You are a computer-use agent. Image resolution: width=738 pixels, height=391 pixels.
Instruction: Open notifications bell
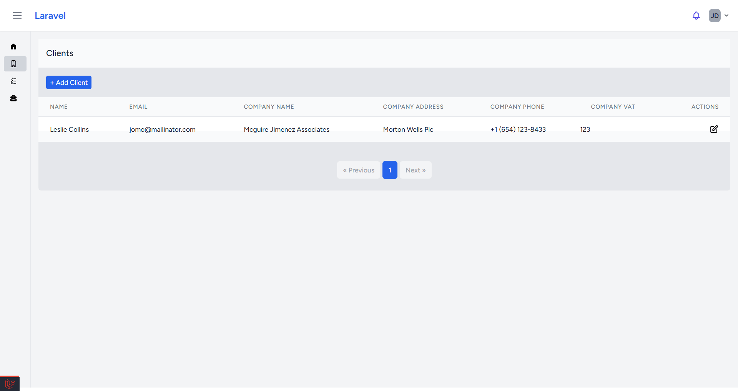(x=696, y=16)
